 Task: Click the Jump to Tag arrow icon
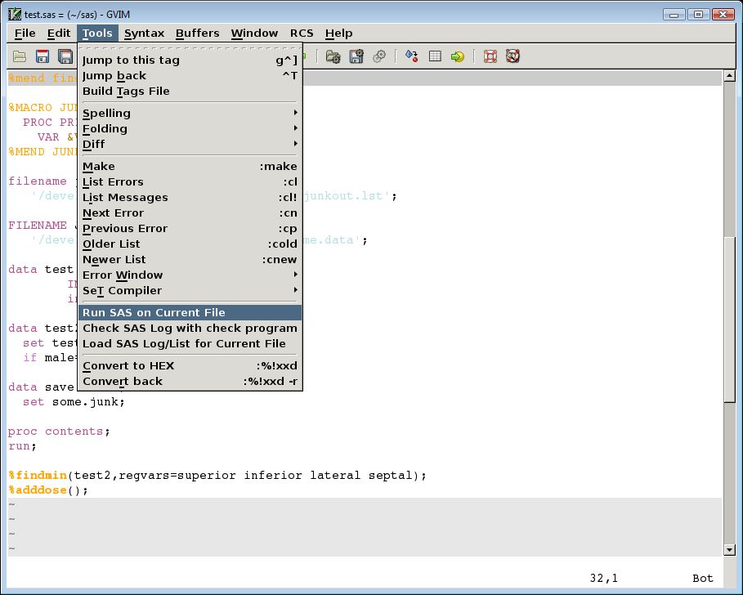pos(458,57)
